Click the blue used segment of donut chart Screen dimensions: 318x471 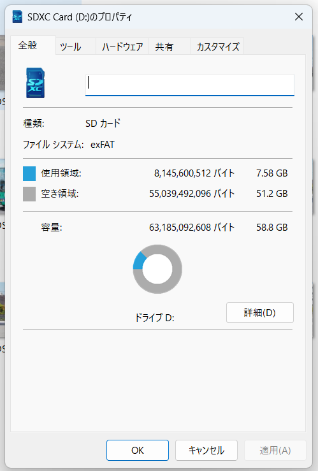pyautogui.click(x=139, y=260)
